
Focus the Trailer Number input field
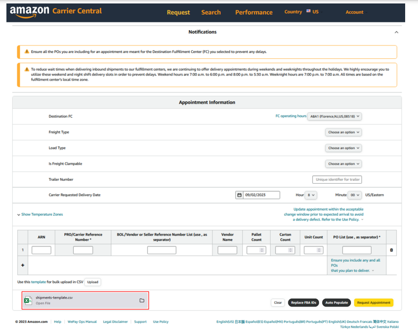pos(337,180)
